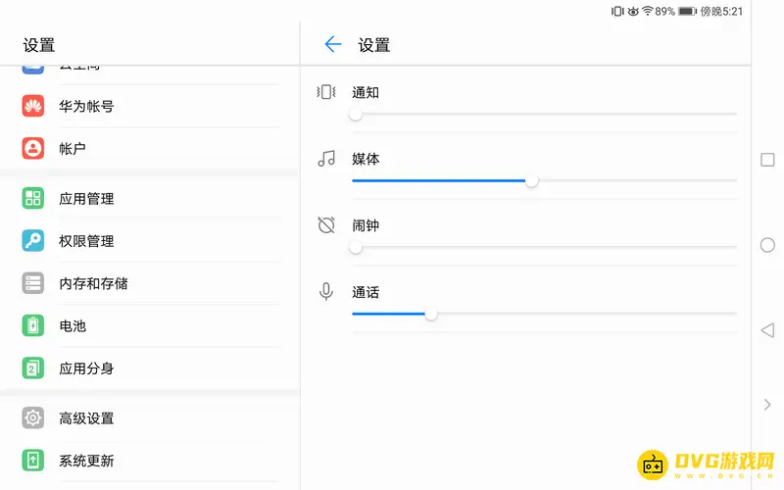Tap the 通知 volume label

(366, 92)
